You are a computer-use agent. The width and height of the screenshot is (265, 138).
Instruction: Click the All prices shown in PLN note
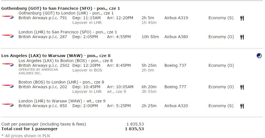(x=25, y=136)
